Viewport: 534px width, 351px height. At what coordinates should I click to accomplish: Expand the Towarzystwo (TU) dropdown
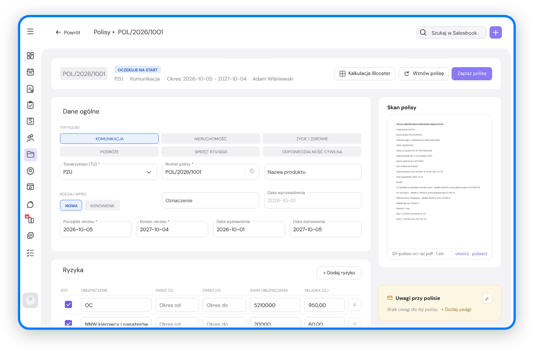click(108, 172)
